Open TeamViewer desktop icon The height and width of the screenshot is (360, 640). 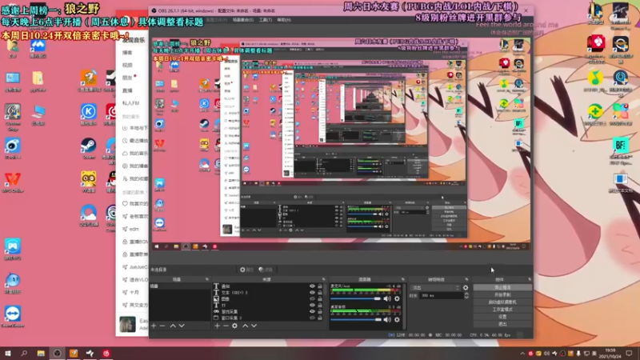click(13, 316)
